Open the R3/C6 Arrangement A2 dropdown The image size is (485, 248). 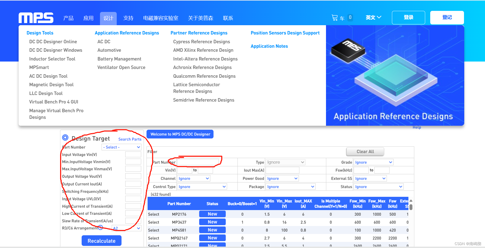point(127,228)
